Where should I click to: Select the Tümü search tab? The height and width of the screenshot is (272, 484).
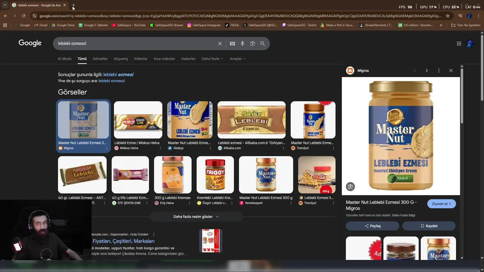[x=82, y=59]
